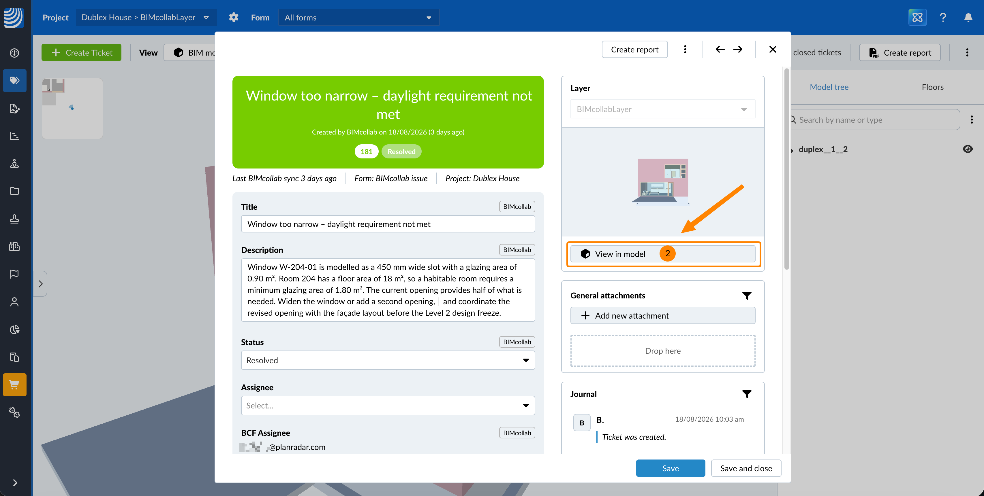Go to next ticket with right arrow
The height and width of the screenshot is (496, 984).
coord(738,50)
